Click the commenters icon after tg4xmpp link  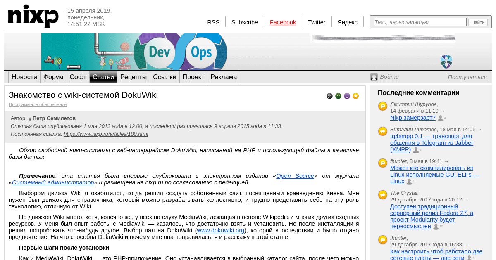(x=417, y=150)
